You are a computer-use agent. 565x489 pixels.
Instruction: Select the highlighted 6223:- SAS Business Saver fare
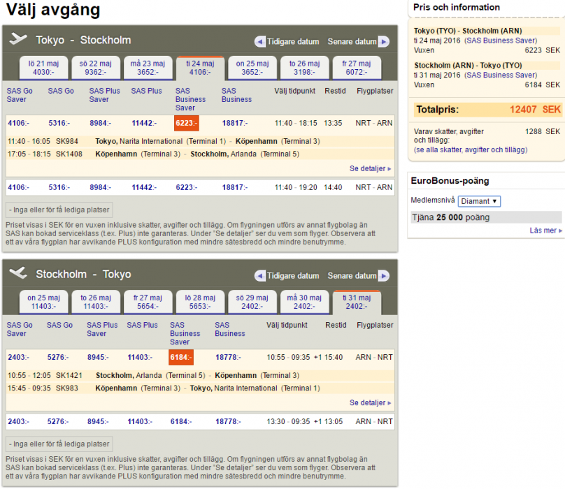pyautogui.click(x=186, y=124)
